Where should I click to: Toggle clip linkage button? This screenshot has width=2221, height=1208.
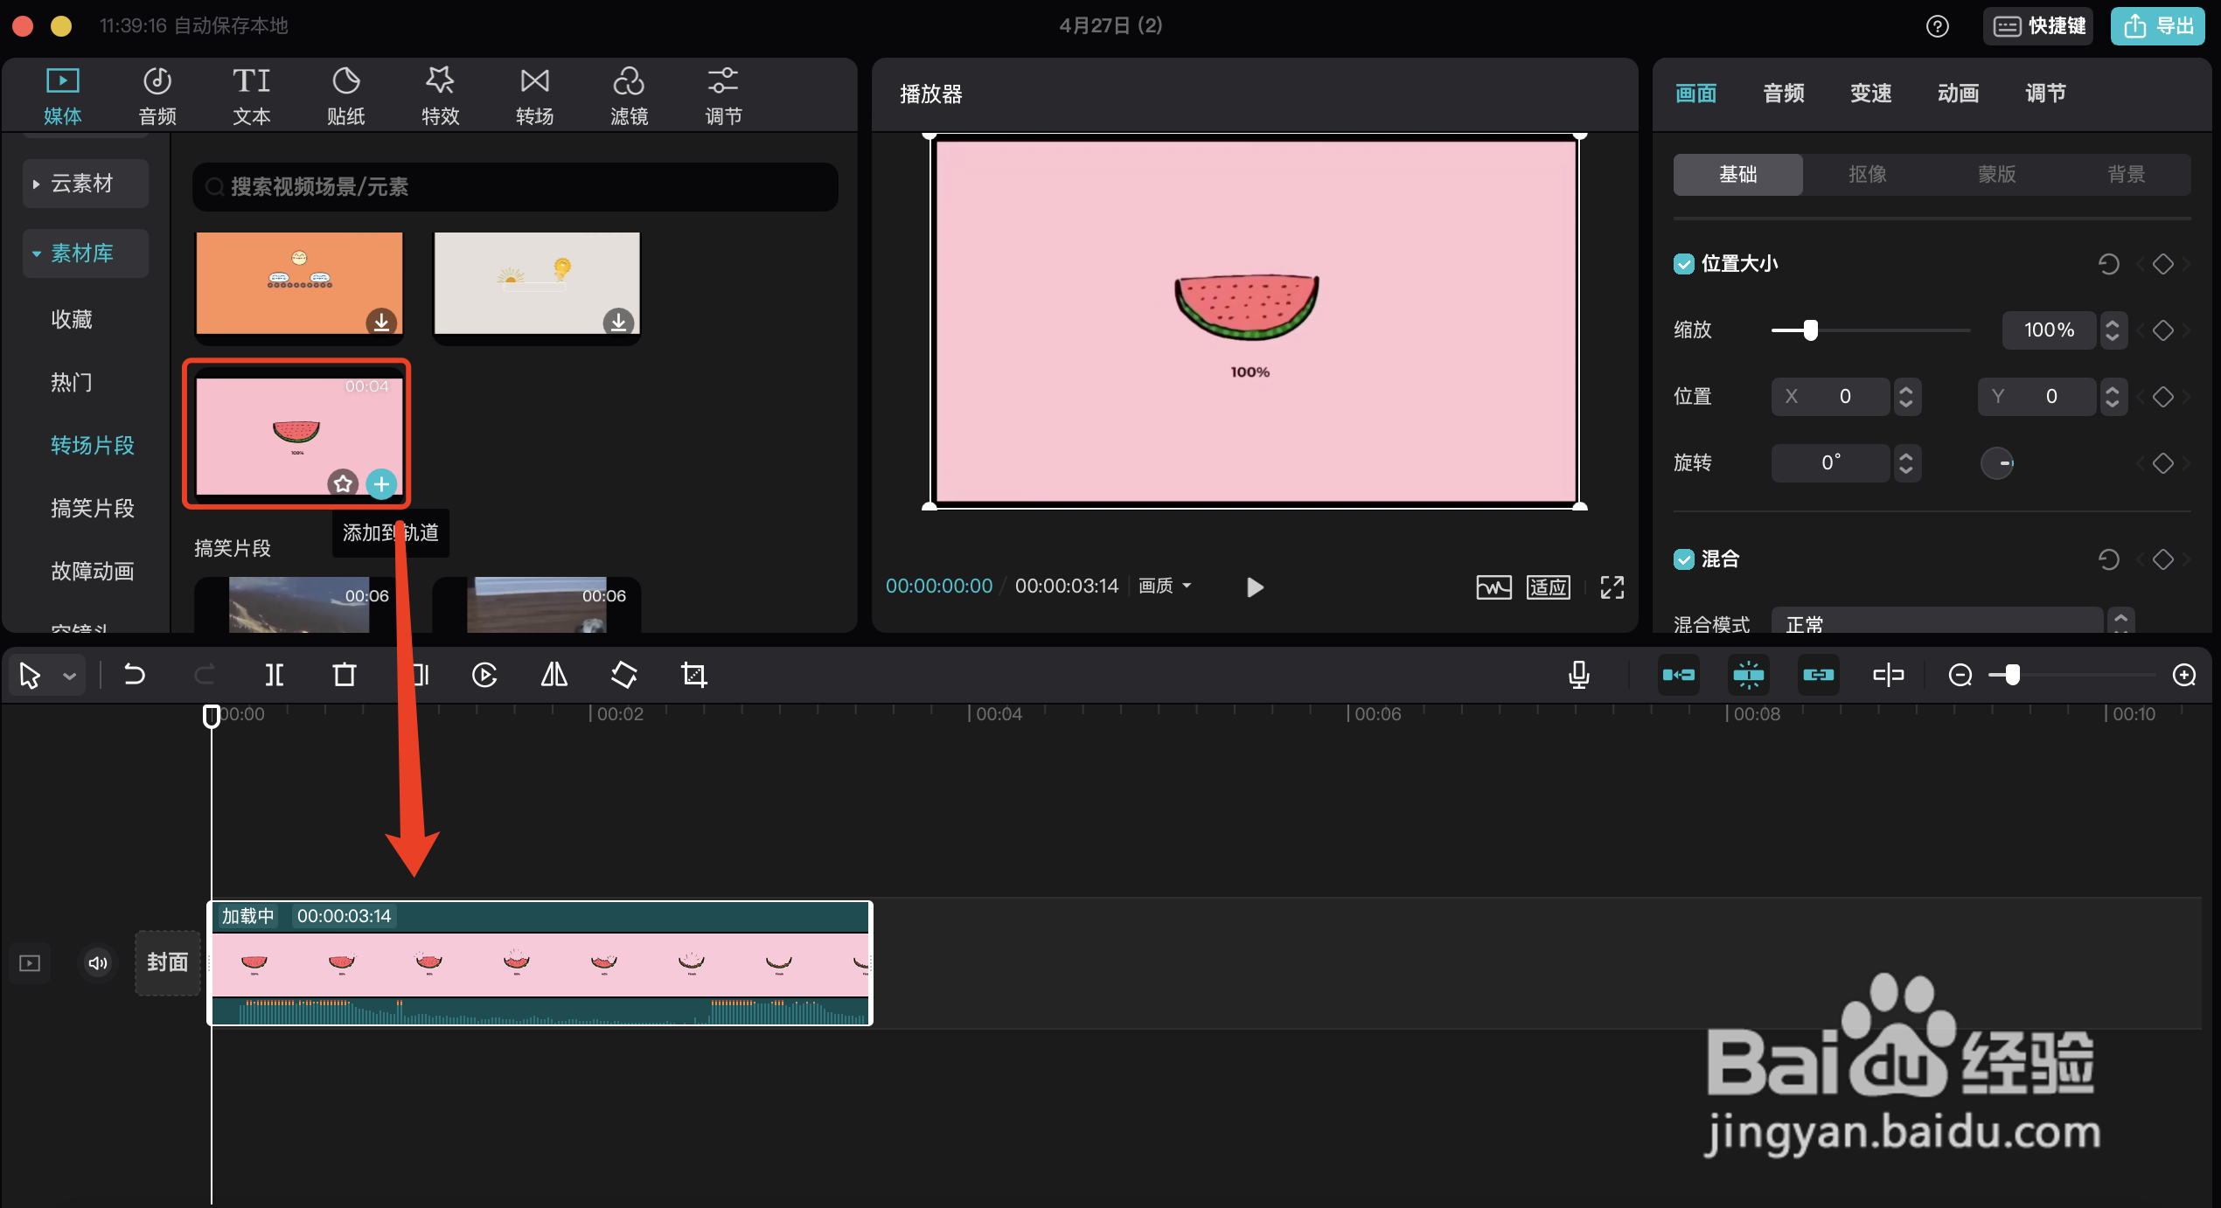click(x=1818, y=674)
